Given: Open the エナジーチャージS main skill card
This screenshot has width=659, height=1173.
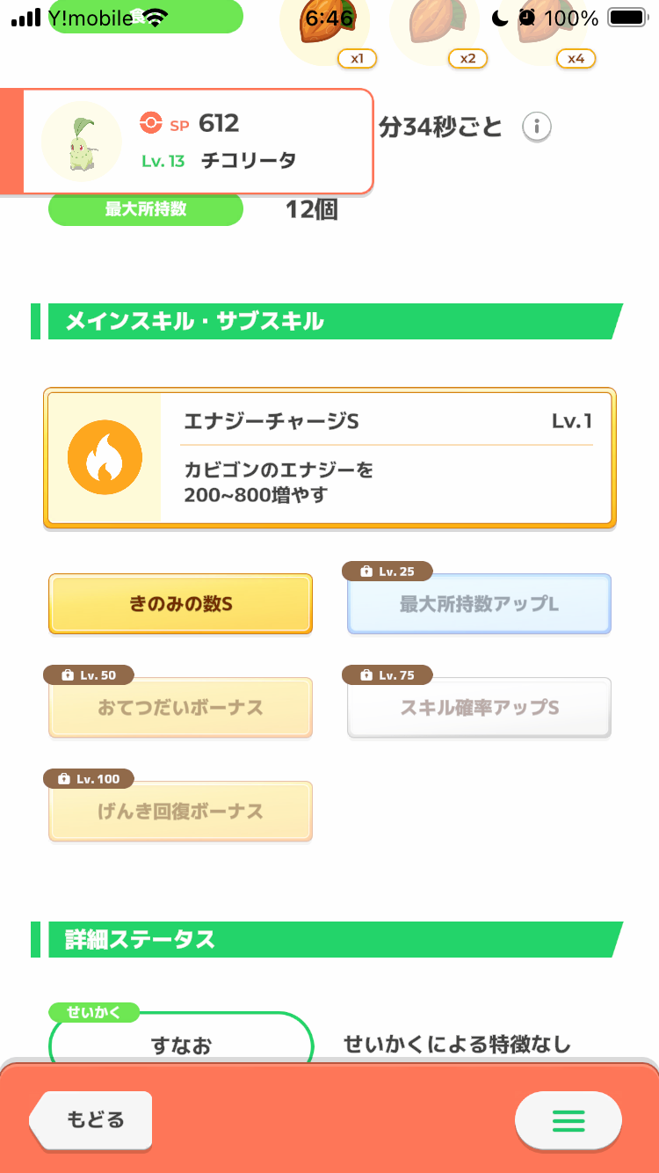Looking at the screenshot, I should click(387, 457).
